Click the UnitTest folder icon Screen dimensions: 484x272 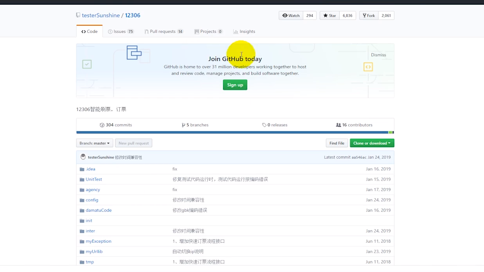82,179
